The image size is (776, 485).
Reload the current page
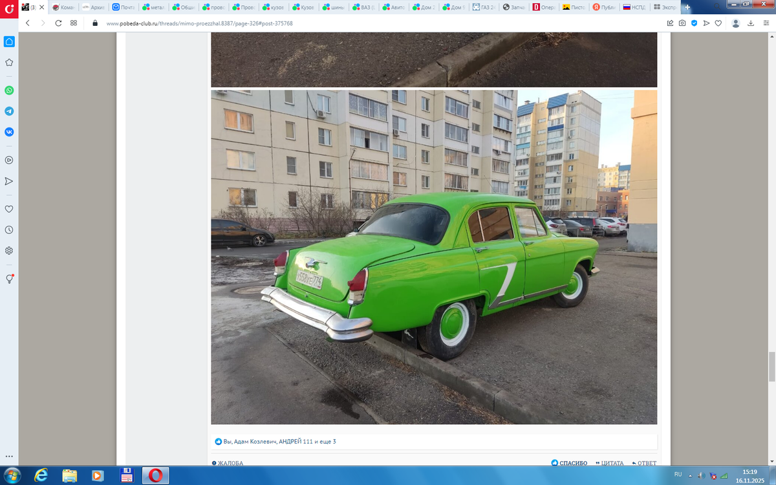pos(58,23)
